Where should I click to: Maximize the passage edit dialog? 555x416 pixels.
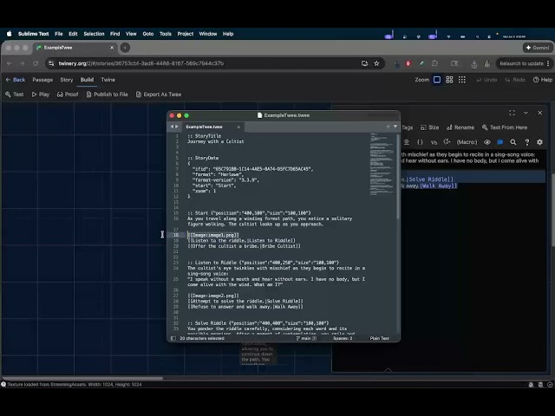512,113
